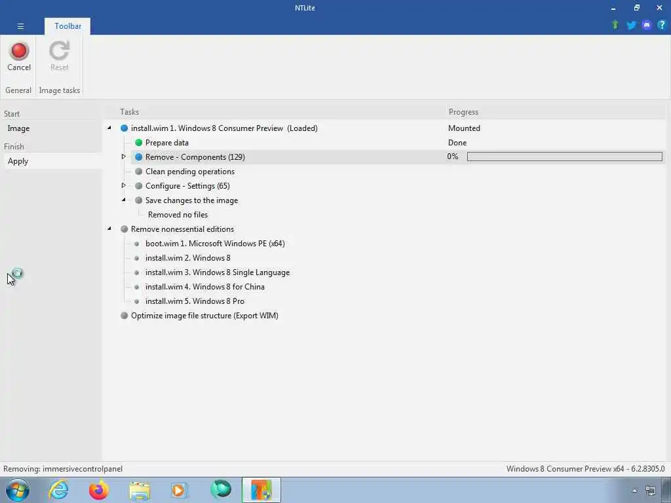Select install.wim 3. Windows 8 Single Language
This screenshot has width=671, height=503.
[218, 272]
